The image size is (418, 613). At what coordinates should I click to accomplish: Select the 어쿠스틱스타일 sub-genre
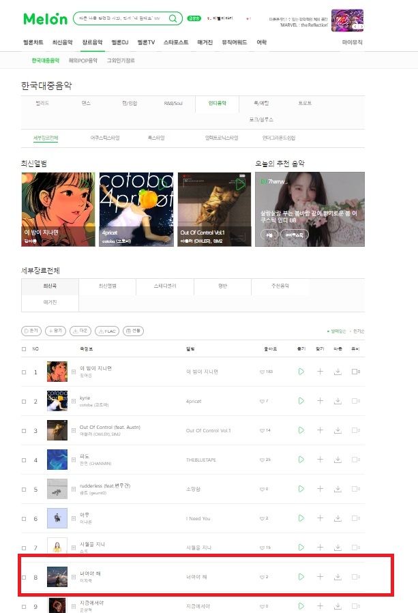tap(105, 138)
